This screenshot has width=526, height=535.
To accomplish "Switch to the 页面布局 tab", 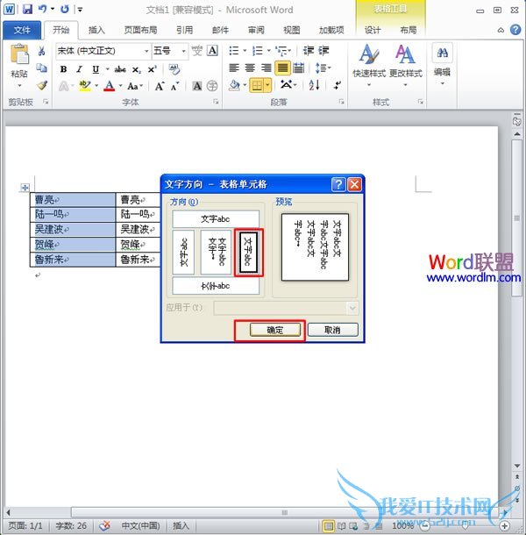I will pos(140,30).
